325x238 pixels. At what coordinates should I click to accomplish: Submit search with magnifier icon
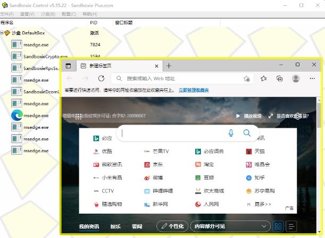click(247, 133)
